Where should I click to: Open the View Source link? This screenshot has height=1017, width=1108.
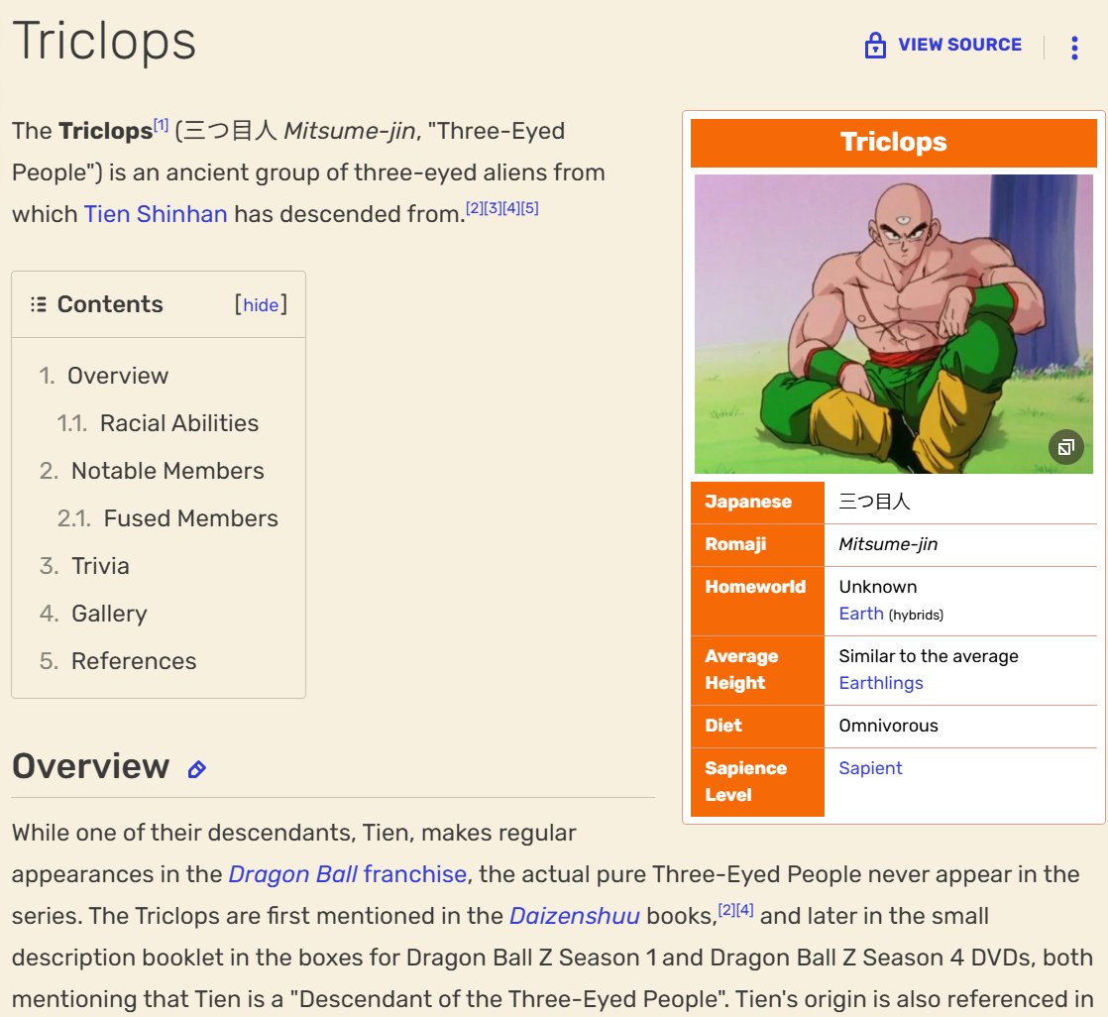[x=959, y=45]
